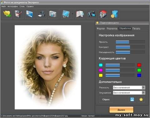Click the cyan color swatch
This screenshot has width=150, height=118.
[x=101, y=65]
